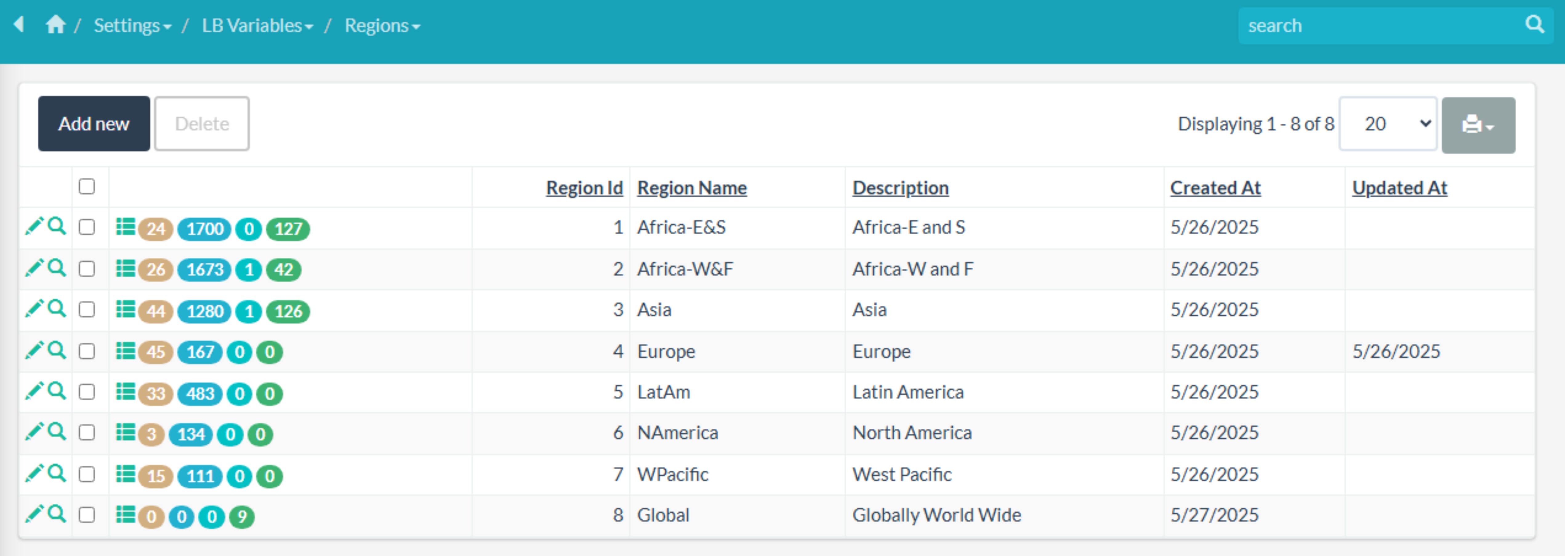This screenshot has width=1565, height=556.
Task: Edit the Global region pencil icon
Action: [34, 514]
